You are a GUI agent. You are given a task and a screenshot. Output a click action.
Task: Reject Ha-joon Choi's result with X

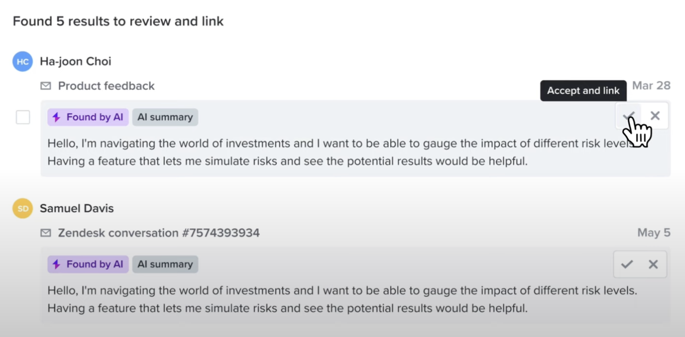(x=655, y=116)
